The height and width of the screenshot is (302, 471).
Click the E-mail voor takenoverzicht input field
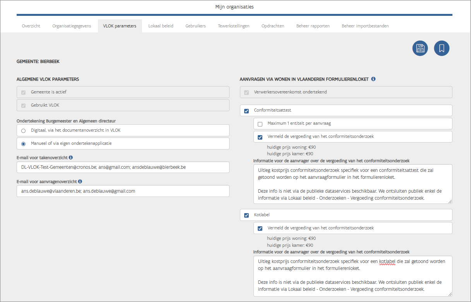click(x=123, y=167)
